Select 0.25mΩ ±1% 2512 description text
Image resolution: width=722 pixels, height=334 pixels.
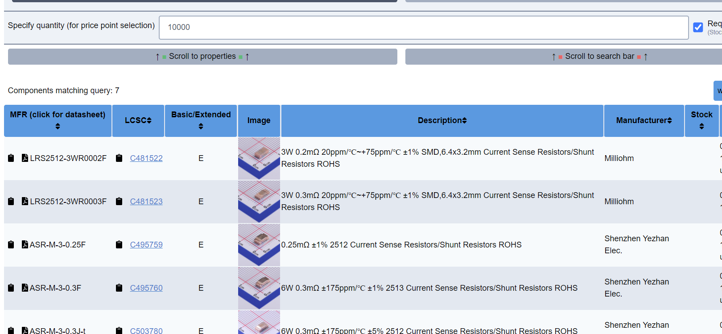coord(401,245)
